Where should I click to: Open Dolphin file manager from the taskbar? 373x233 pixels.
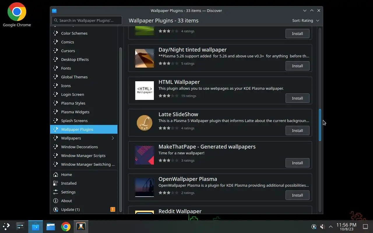[x=51, y=226]
